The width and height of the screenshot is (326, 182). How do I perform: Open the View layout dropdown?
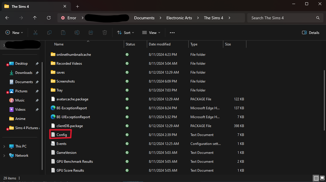(x=151, y=32)
